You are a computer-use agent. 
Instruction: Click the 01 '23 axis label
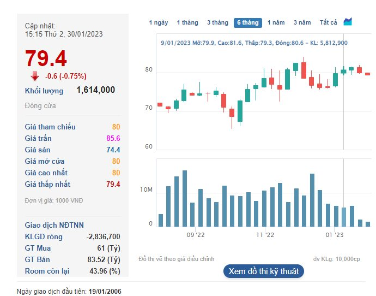point(335,235)
